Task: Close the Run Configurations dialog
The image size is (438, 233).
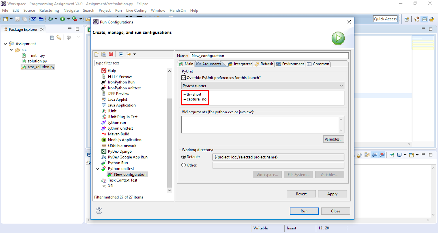Action: pos(349,22)
